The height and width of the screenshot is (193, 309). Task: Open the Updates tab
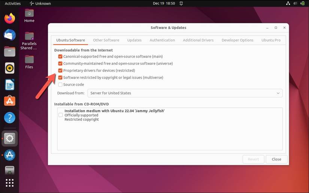pos(134,40)
